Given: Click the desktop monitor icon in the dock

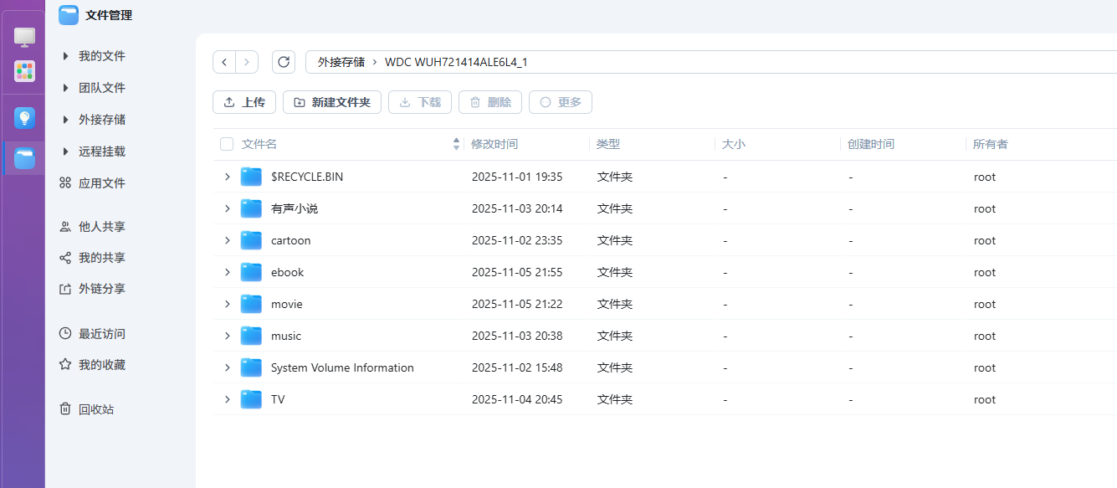Looking at the screenshot, I should 24,37.
